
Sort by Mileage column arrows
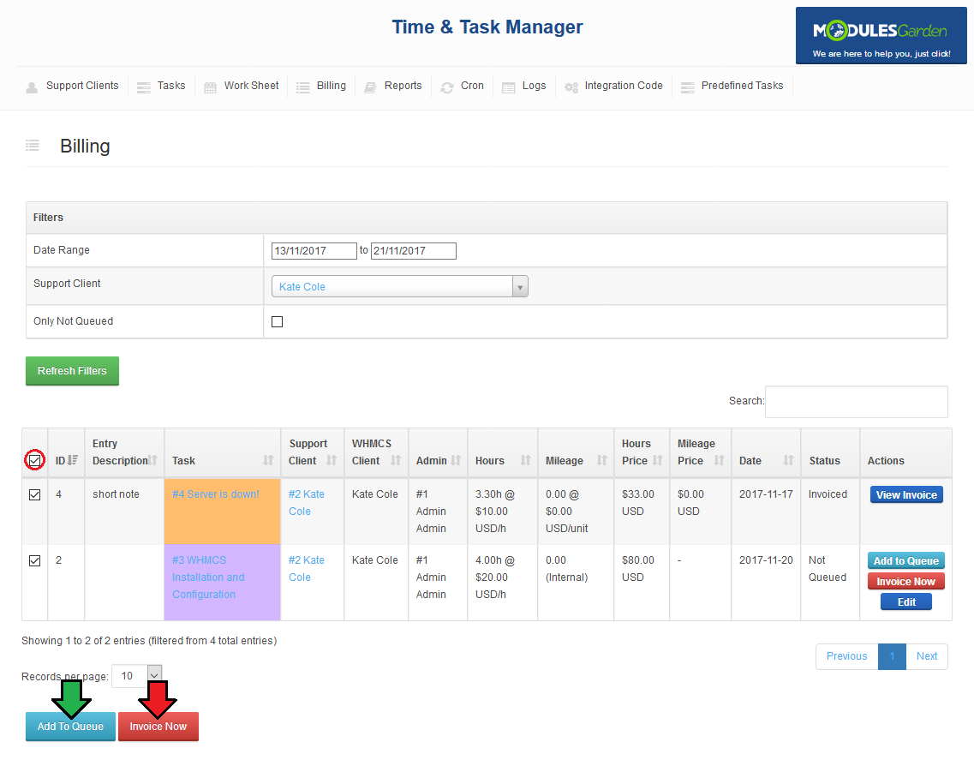pos(601,460)
